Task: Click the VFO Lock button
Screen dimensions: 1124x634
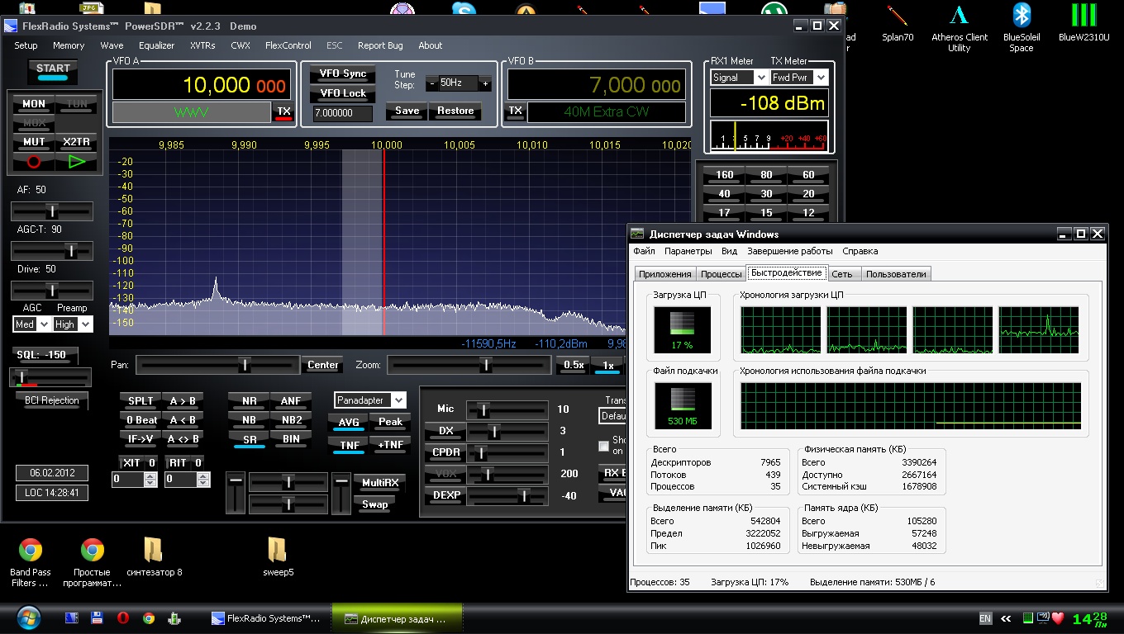Action: point(343,93)
